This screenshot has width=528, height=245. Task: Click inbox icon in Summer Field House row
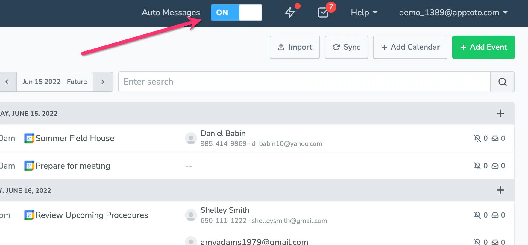(495, 138)
